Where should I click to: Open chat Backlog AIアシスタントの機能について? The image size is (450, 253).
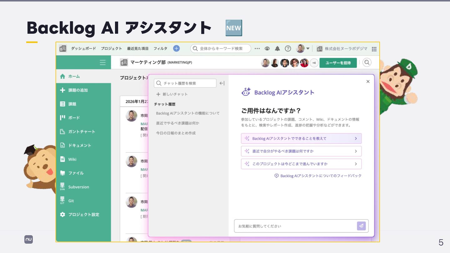point(188,113)
